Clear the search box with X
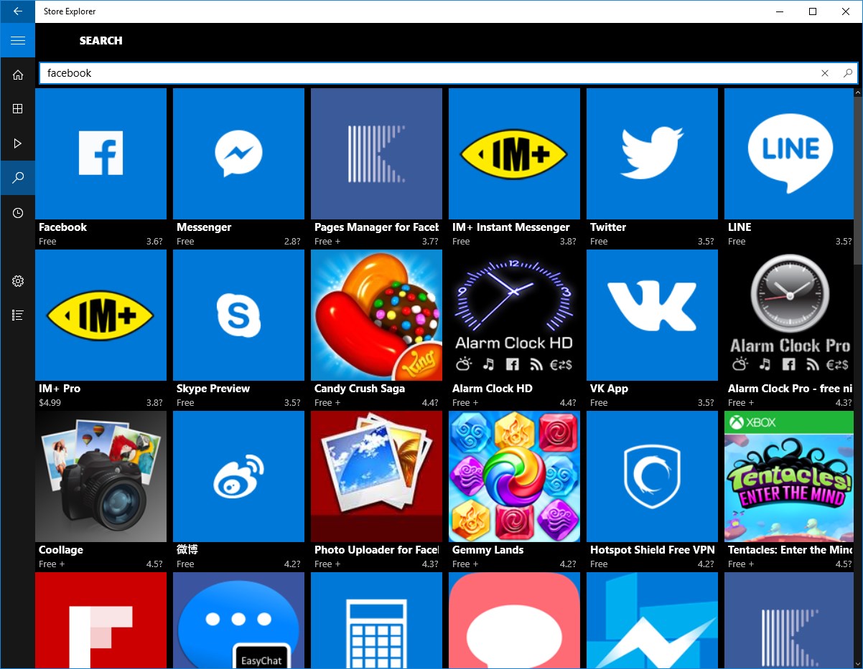 pos(825,73)
